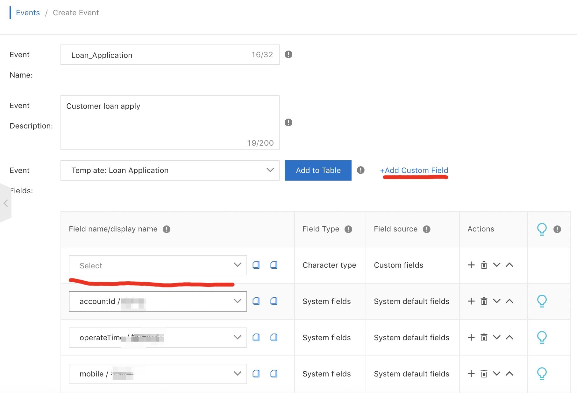This screenshot has height=393, width=577.
Task: Open the accountId field dropdown
Action: 158,301
